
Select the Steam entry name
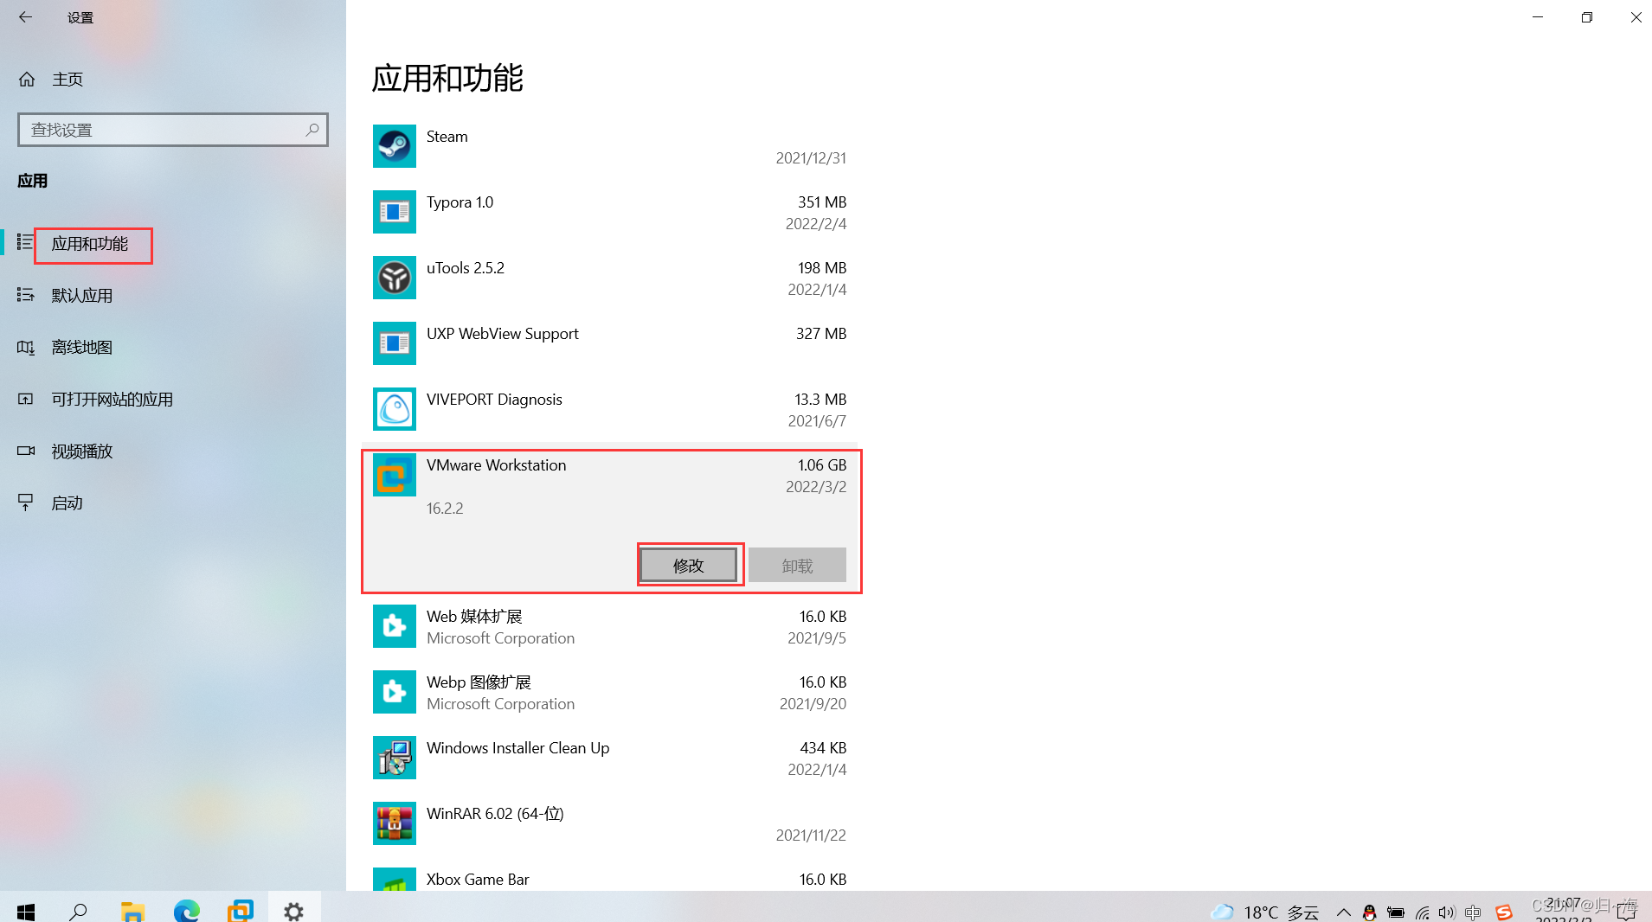pos(447,137)
